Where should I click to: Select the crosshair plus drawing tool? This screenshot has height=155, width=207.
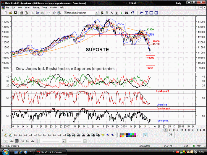click(150, 135)
